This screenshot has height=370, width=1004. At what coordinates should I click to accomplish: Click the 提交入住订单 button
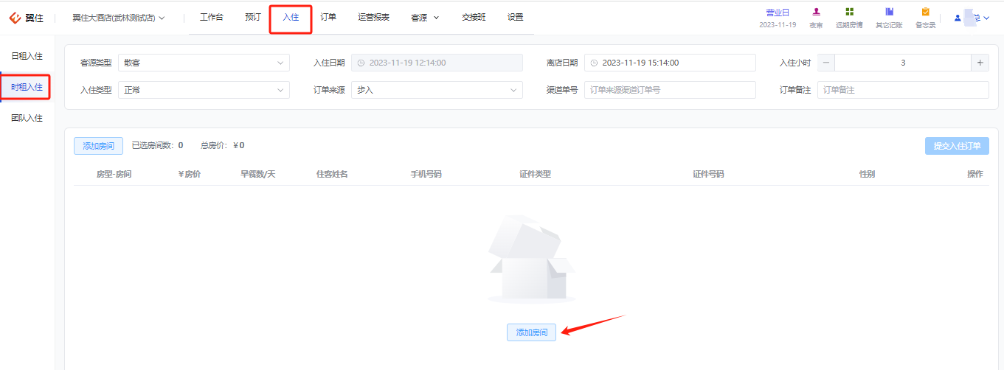click(957, 146)
